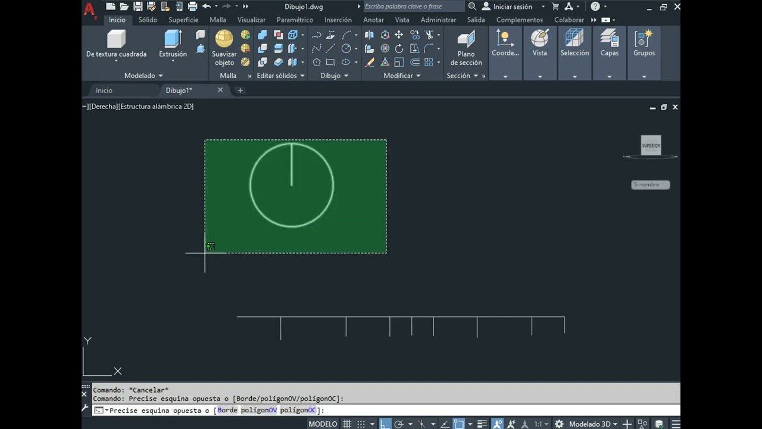762x429 pixels.
Task: Toggle object snap tracking in status bar
Action: coord(444,424)
